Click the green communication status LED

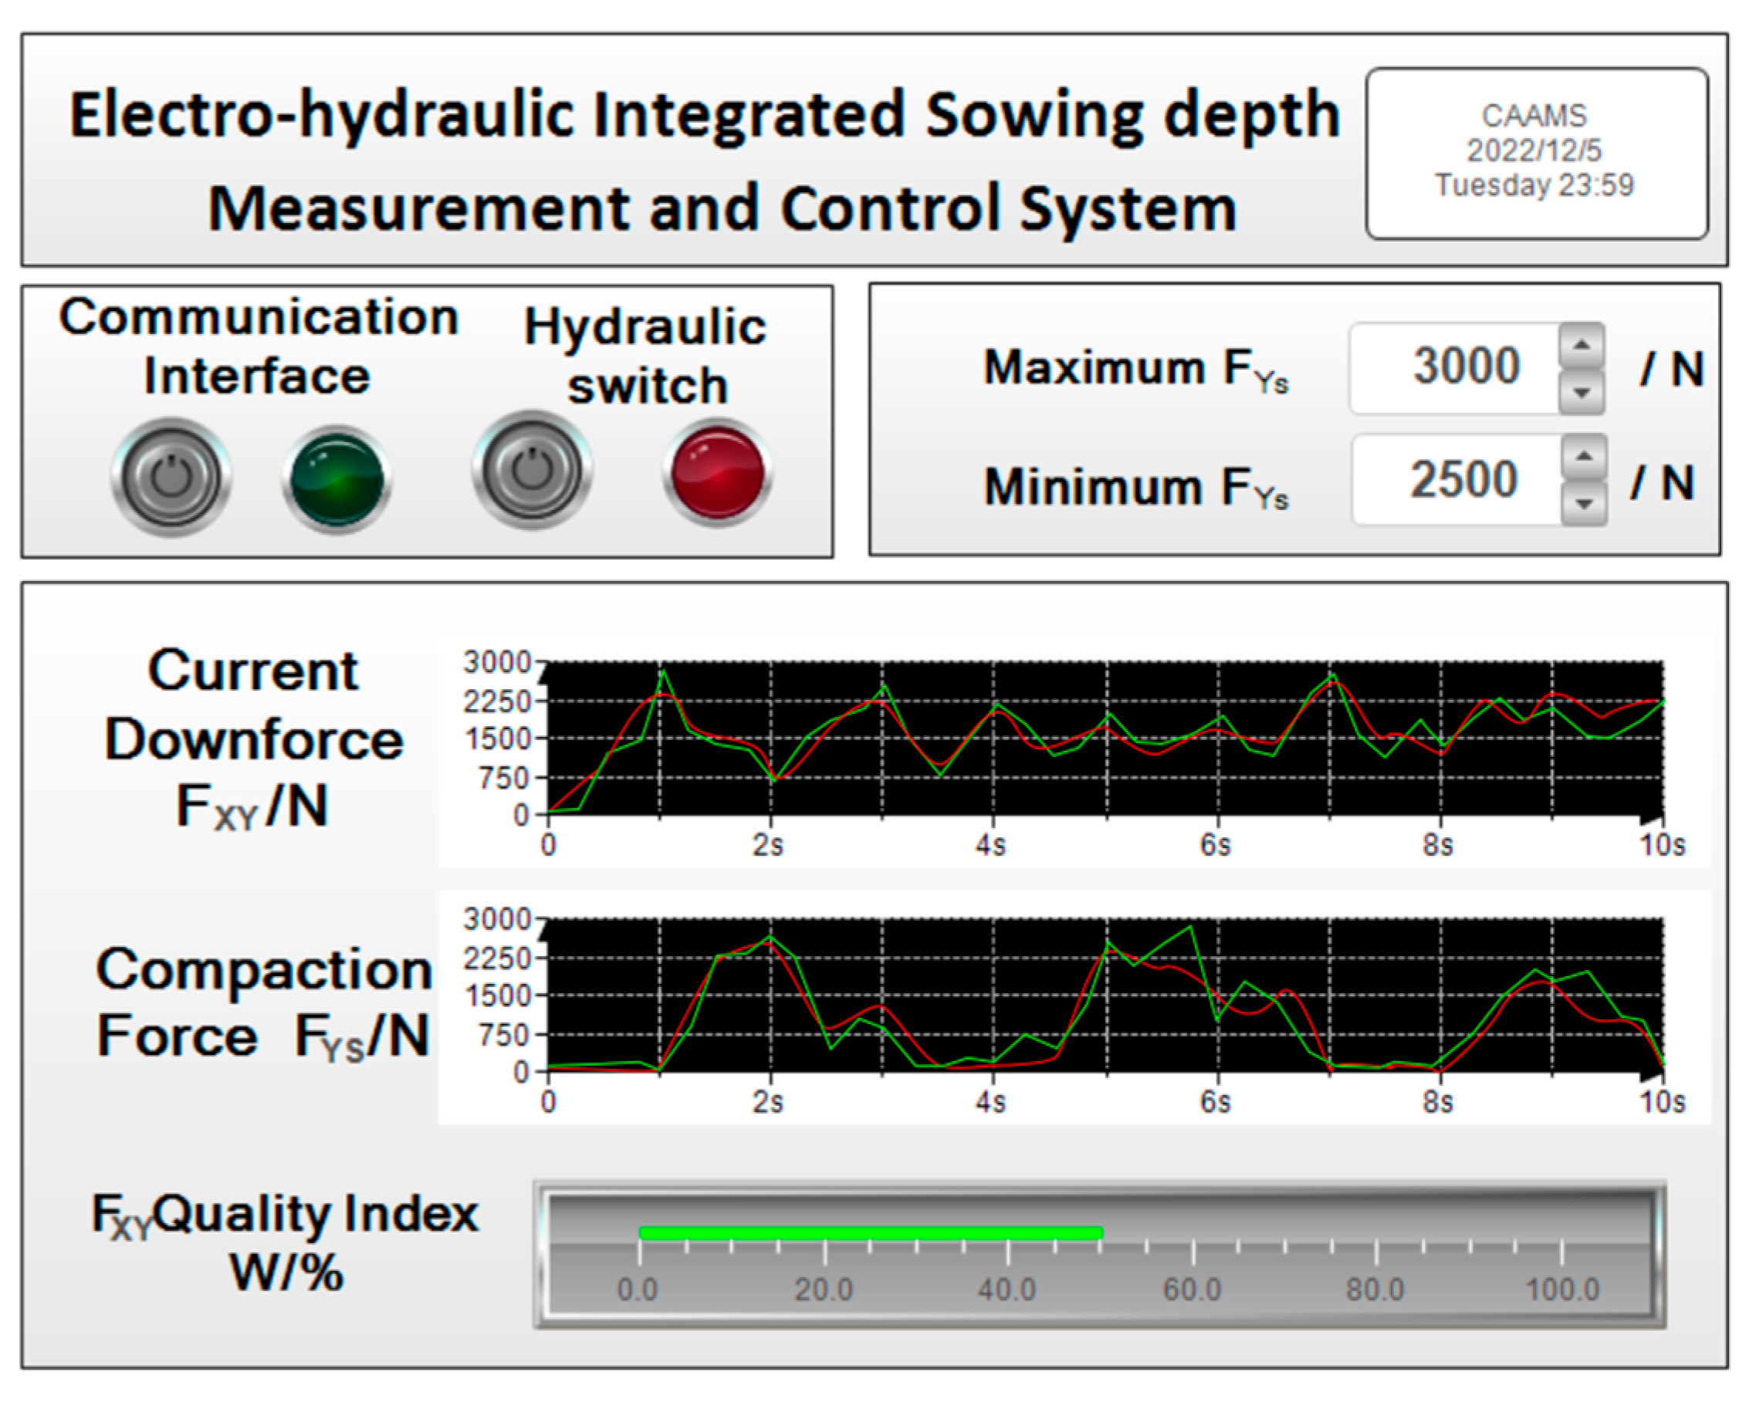[337, 479]
